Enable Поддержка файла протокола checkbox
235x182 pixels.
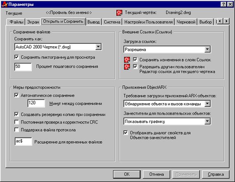pos(16,130)
